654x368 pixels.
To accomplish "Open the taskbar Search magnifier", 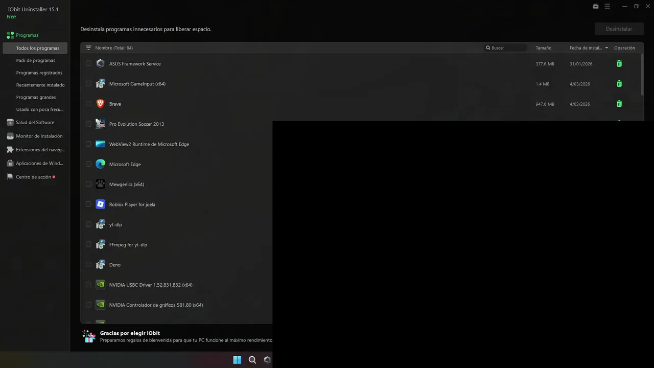I will click(252, 360).
